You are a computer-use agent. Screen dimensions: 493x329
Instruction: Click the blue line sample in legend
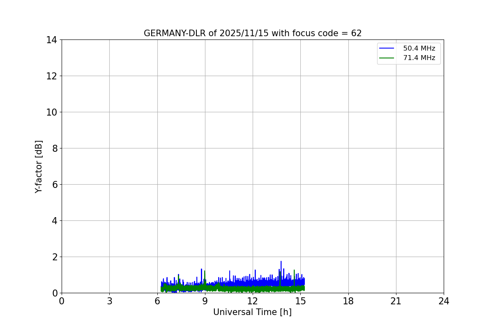(x=387, y=49)
